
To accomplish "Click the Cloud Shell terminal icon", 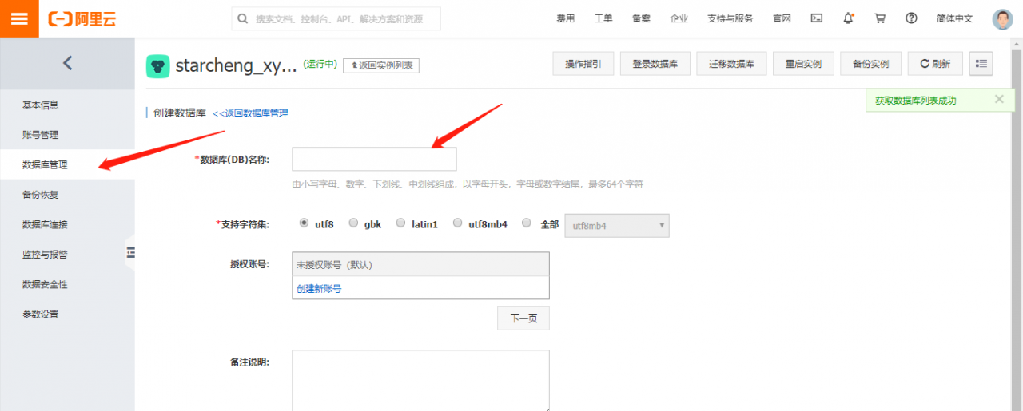I will pos(816,18).
